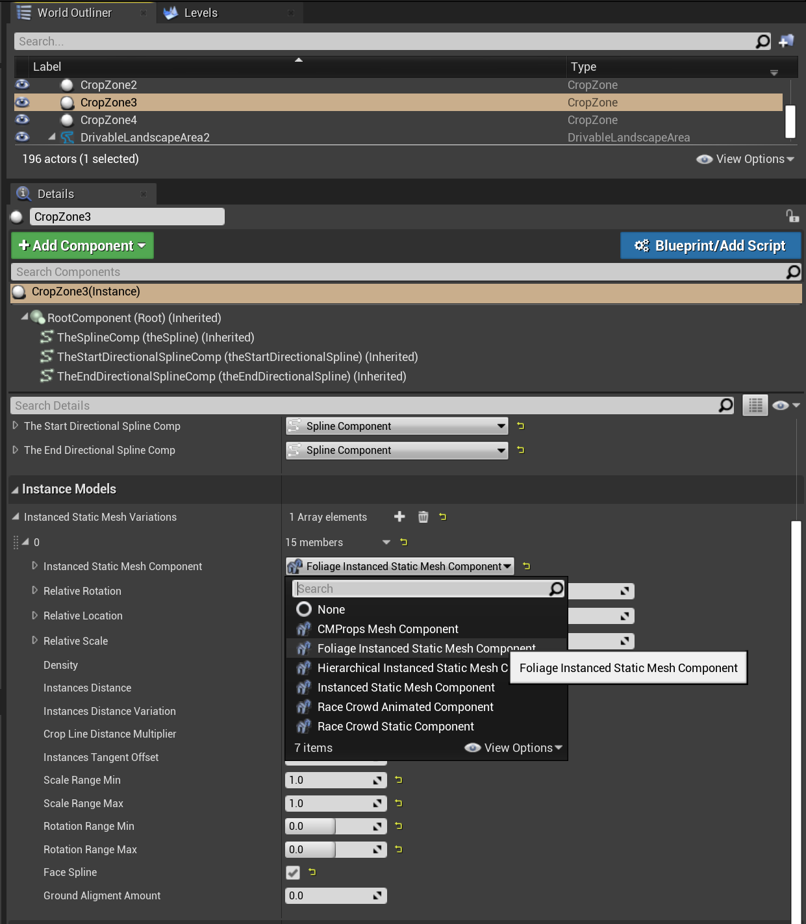This screenshot has width=806, height=924.
Task: Click the Blueprint/Add Script button
Action: [x=710, y=246]
